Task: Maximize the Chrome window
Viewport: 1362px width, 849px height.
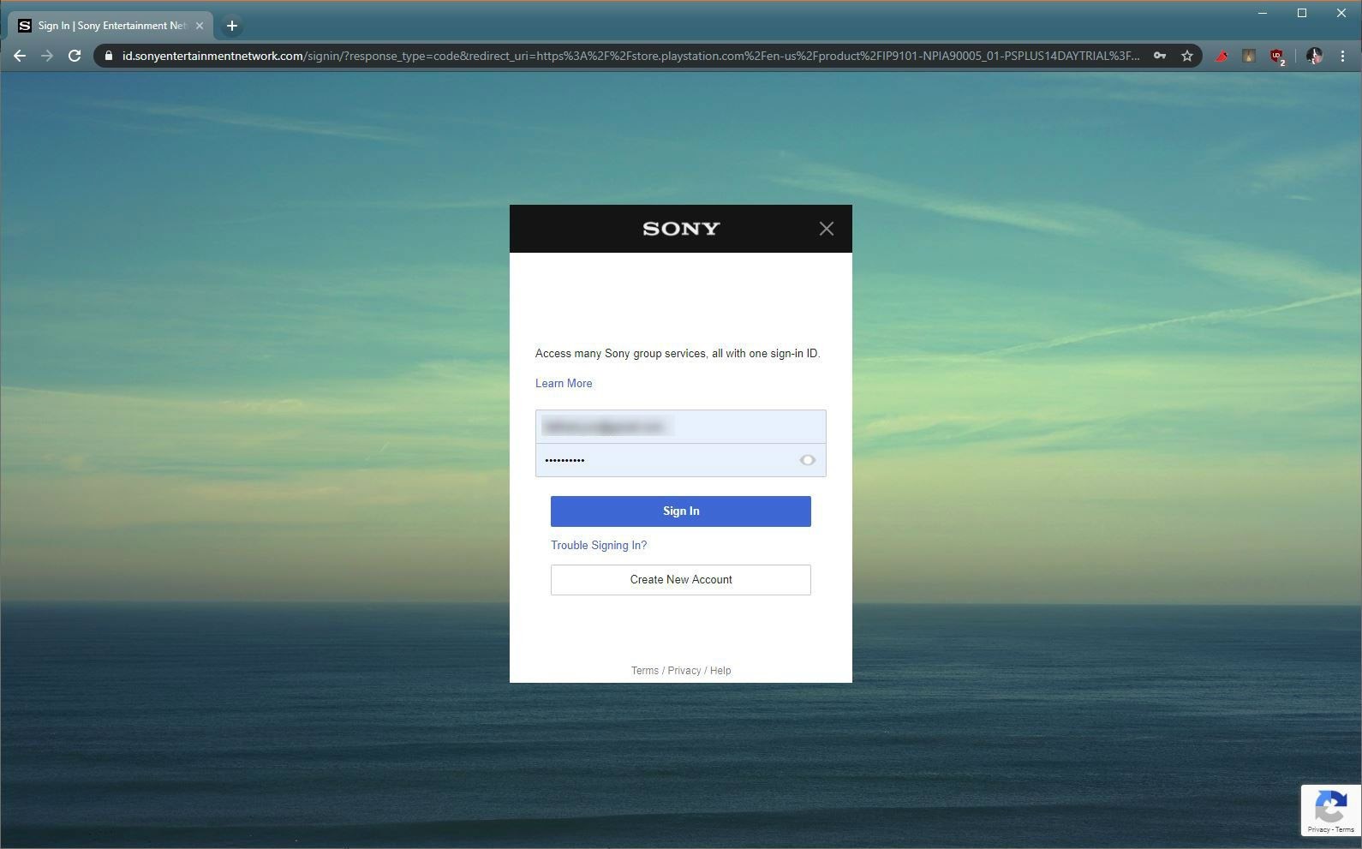Action: tap(1302, 13)
